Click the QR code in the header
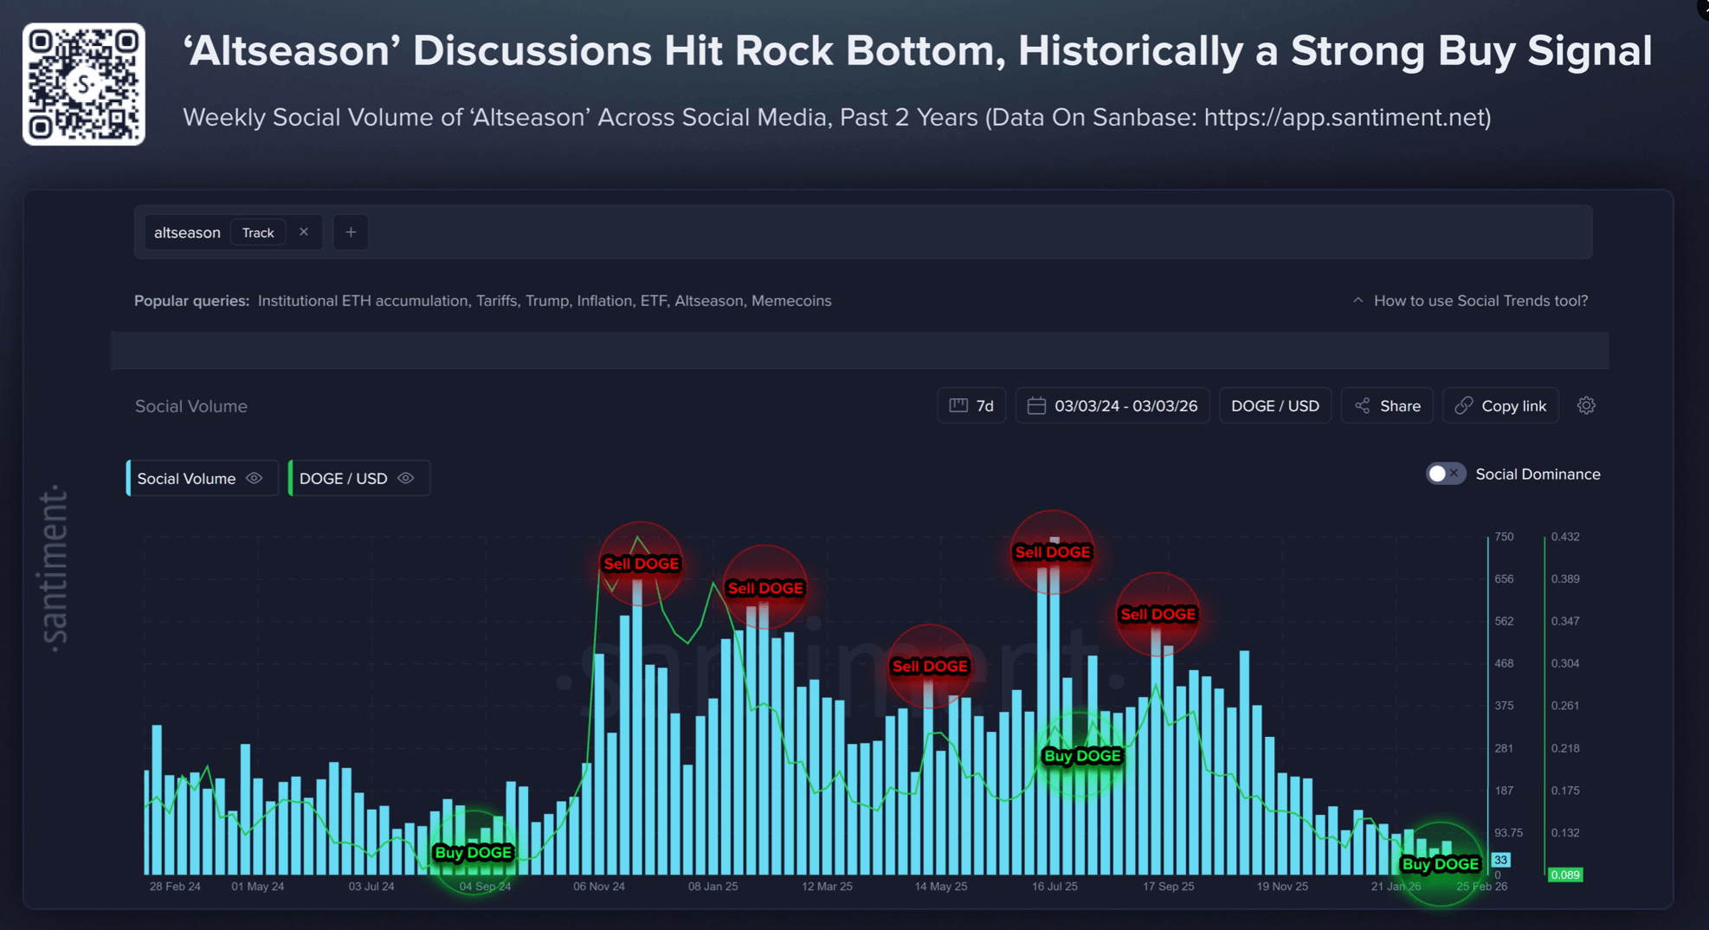1709x930 pixels. [x=83, y=83]
